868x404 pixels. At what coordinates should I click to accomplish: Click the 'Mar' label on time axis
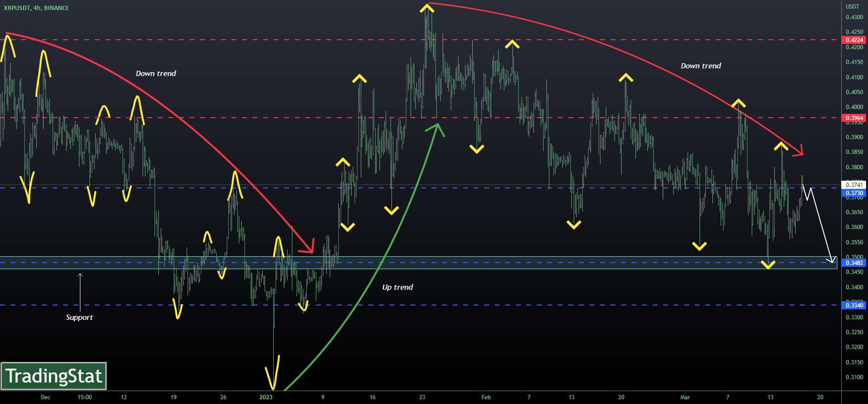pos(685,397)
